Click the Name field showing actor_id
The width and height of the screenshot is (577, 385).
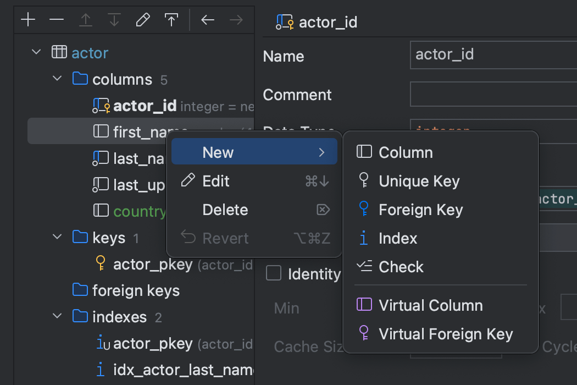[493, 54]
